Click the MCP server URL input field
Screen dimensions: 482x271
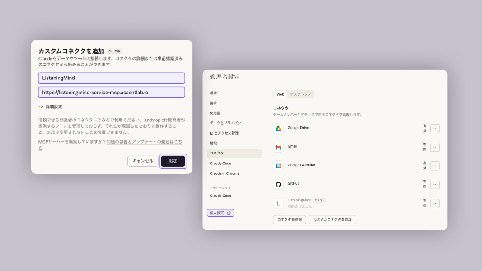pyautogui.click(x=112, y=92)
